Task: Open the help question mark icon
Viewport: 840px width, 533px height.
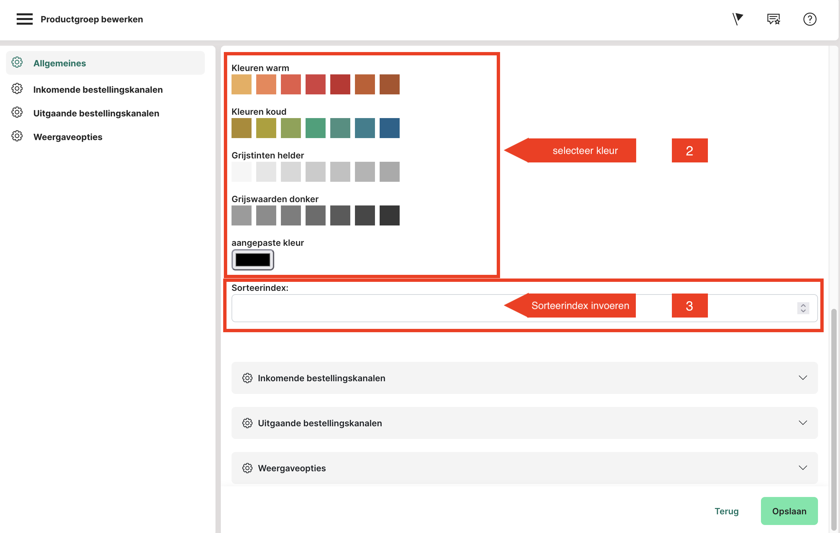Action: pyautogui.click(x=809, y=19)
